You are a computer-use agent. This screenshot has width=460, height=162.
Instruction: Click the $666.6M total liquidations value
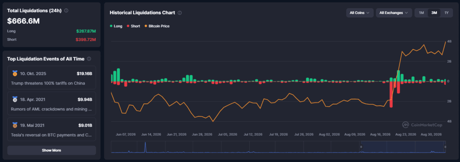click(23, 21)
